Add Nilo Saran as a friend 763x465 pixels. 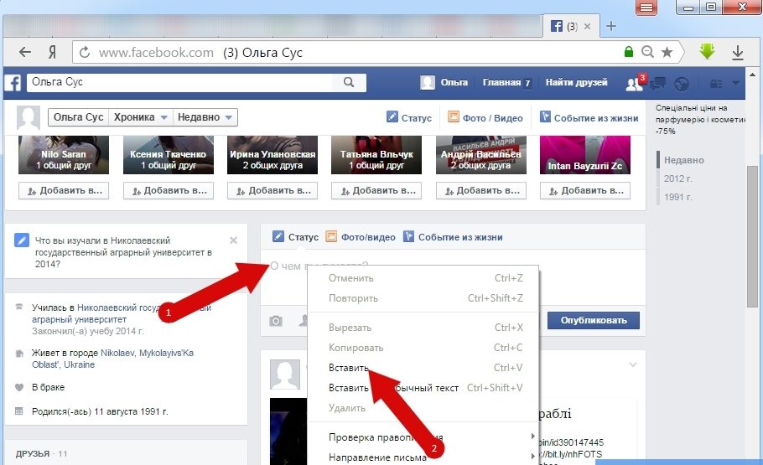64,191
